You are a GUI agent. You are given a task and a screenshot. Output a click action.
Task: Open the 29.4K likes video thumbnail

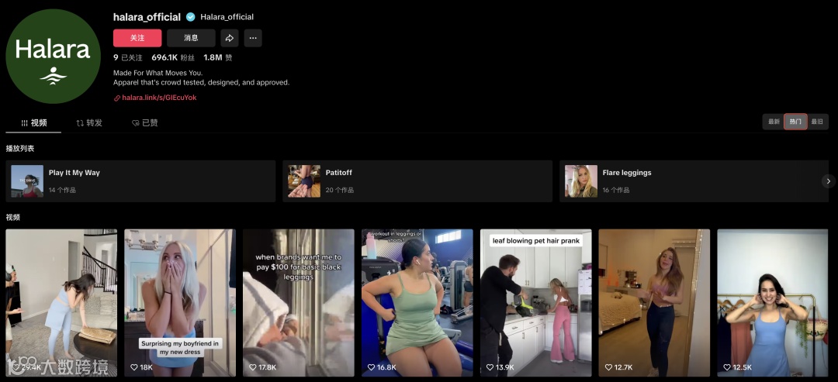point(61,303)
